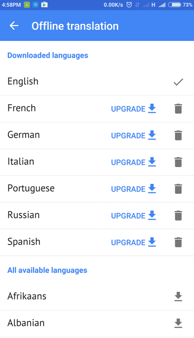Tap UPGRADE next to Russian

pos(134,216)
